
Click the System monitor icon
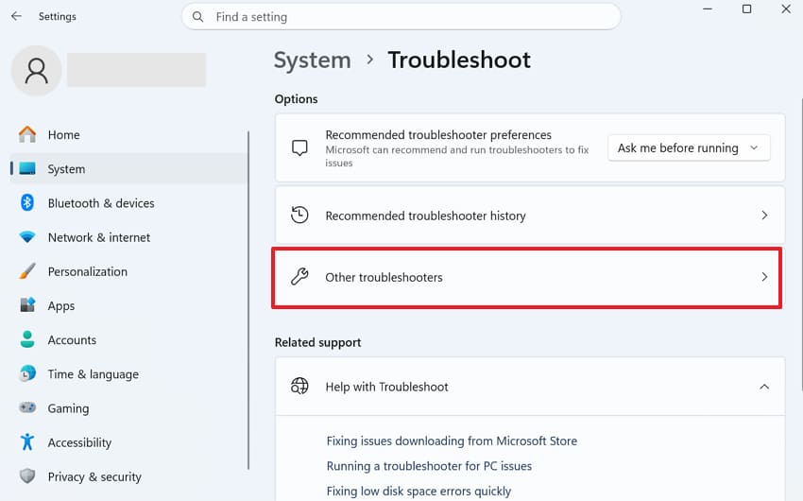(27, 168)
